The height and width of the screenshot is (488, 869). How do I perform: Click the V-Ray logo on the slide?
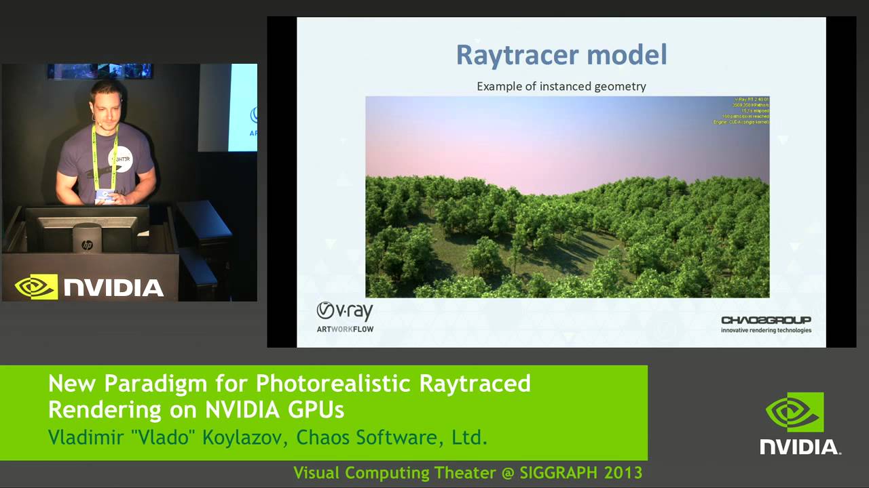[345, 311]
